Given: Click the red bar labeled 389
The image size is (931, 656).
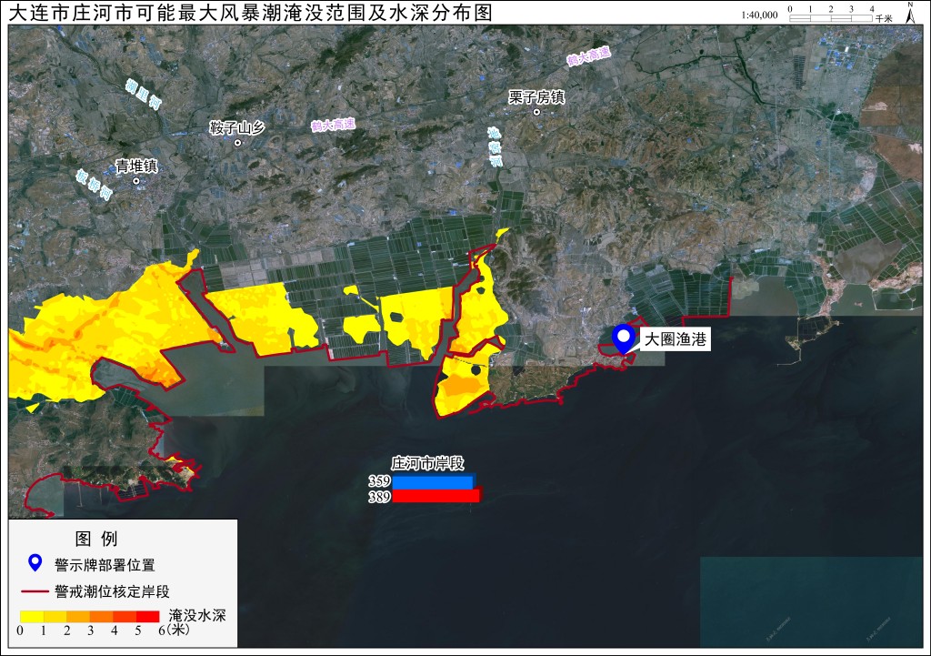Looking at the screenshot, I should point(436,495).
